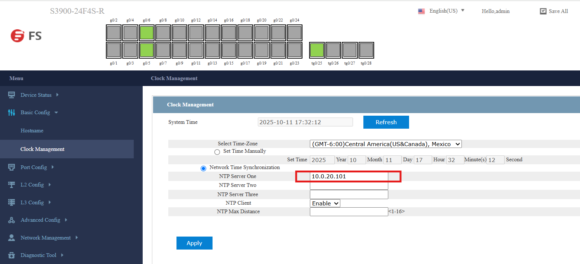Click the Refresh button

pyautogui.click(x=386, y=122)
